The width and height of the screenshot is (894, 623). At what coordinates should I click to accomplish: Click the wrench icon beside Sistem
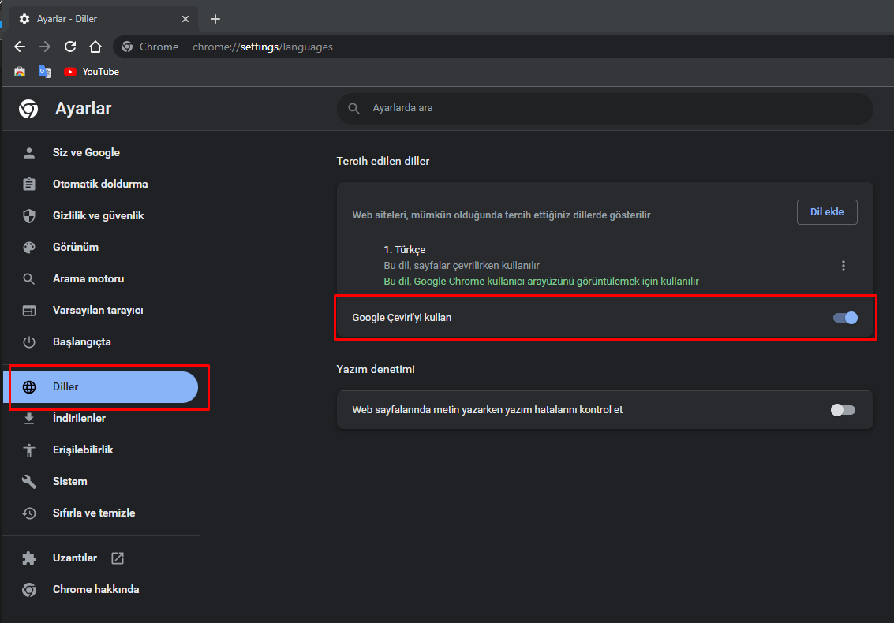[29, 482]
